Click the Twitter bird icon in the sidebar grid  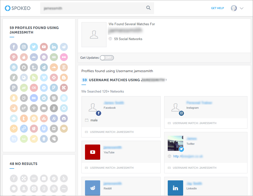(x=34, y=47)
